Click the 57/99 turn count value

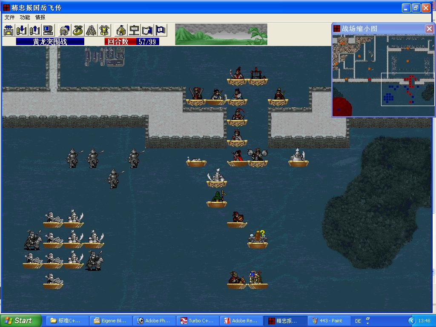point(147,42)
